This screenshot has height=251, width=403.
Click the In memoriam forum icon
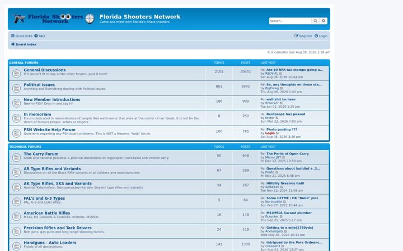(16, 118)
